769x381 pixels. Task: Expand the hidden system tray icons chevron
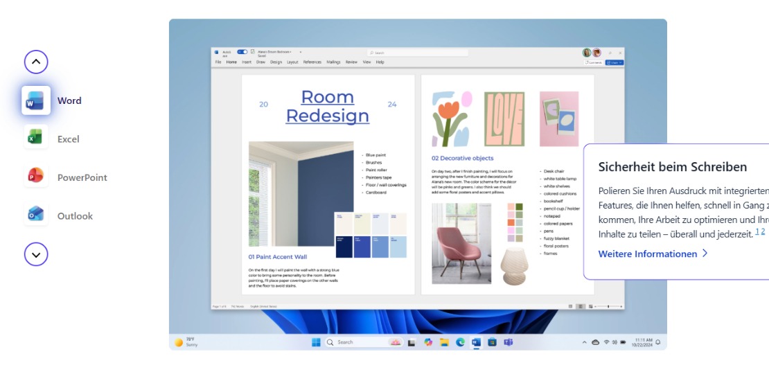(x=585, y=342)
